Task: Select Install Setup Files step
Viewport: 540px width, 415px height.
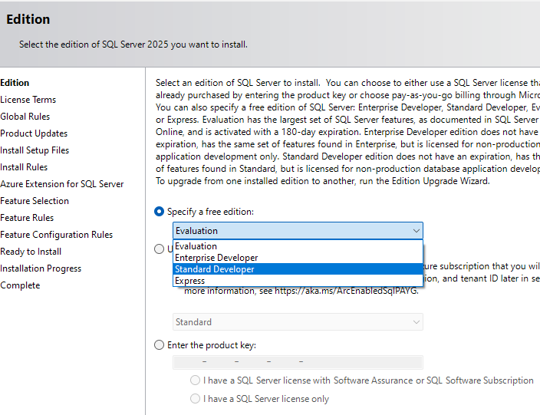Action: [x=35, y=150]
